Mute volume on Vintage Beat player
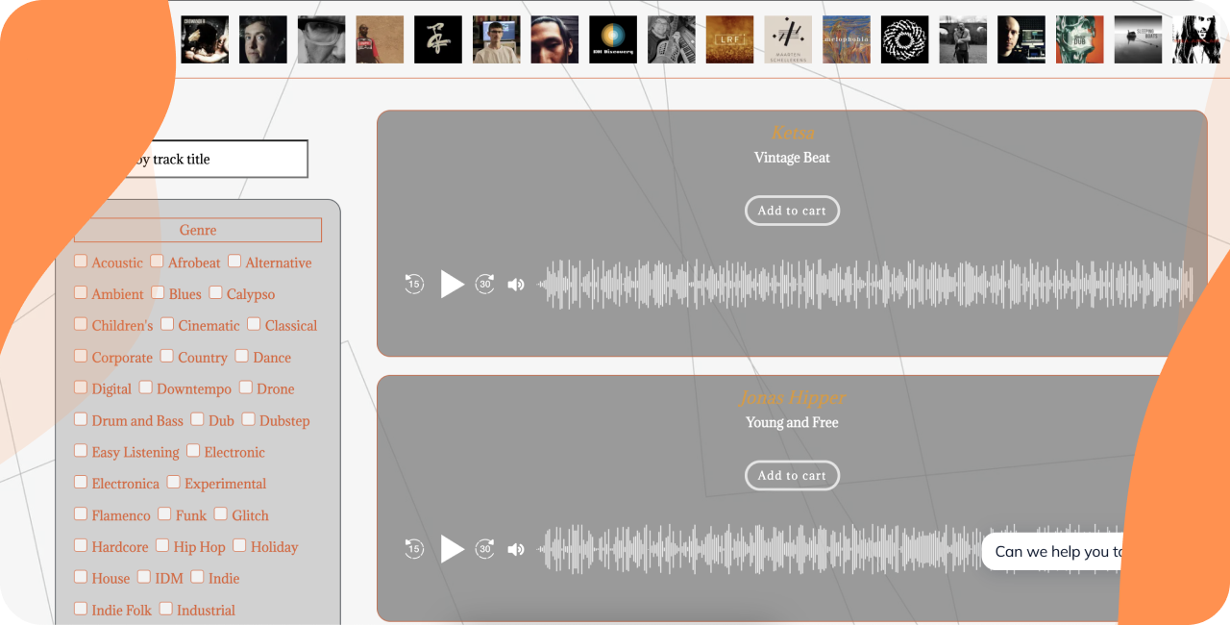This screenshot has width=1230, height=625. click(516, 285)
